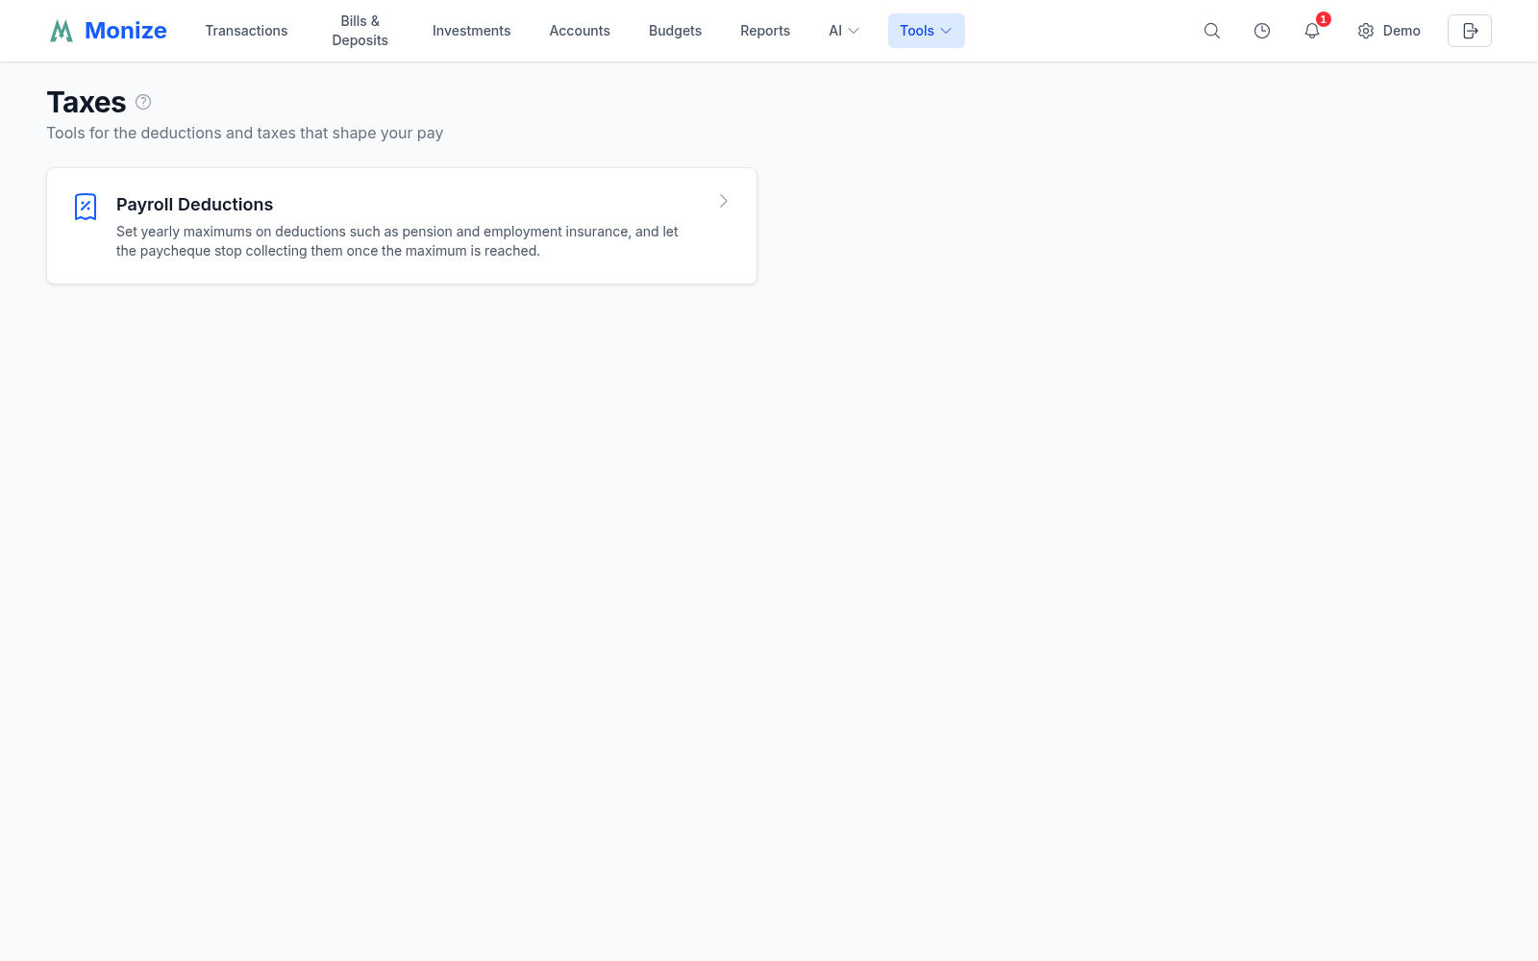Screen dimensions: 1538x961
Task: Navigate to Investments
Action: (x=472, y=31)
